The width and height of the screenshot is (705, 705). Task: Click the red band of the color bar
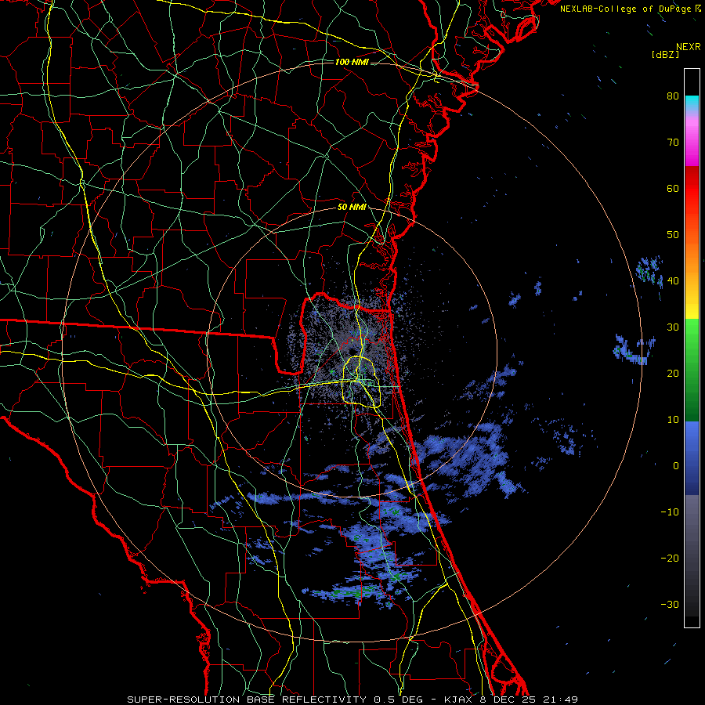click(x=692, y=189)
